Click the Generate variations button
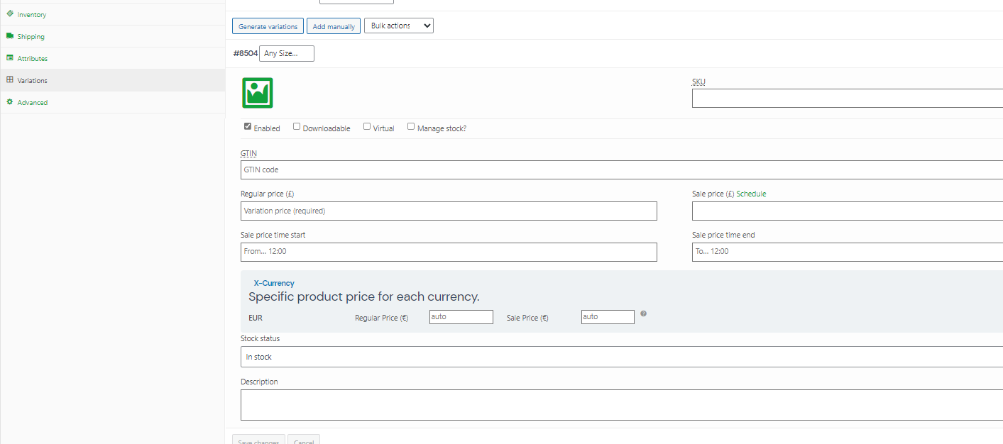This screenshot has width=1003, height=444. tap(268, 26)
